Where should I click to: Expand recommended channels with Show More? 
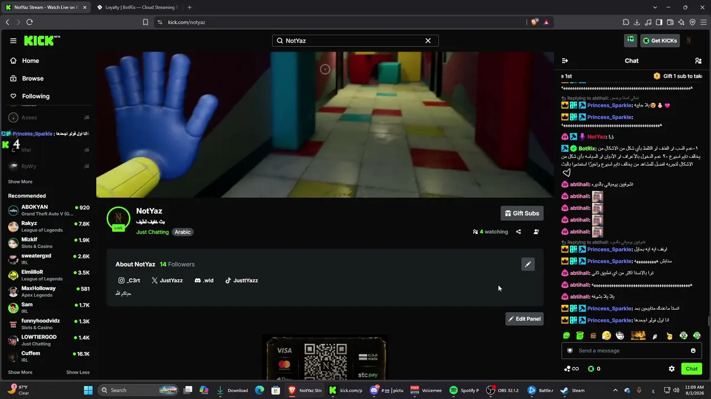[20, 372]
